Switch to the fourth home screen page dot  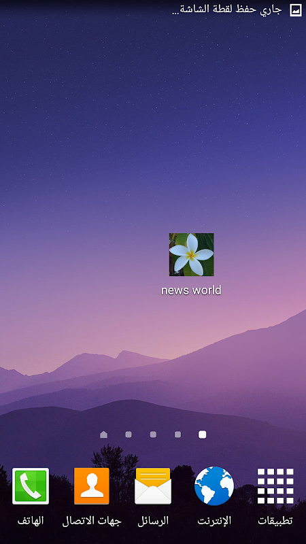pyautogui.click(x=177, y=435)
